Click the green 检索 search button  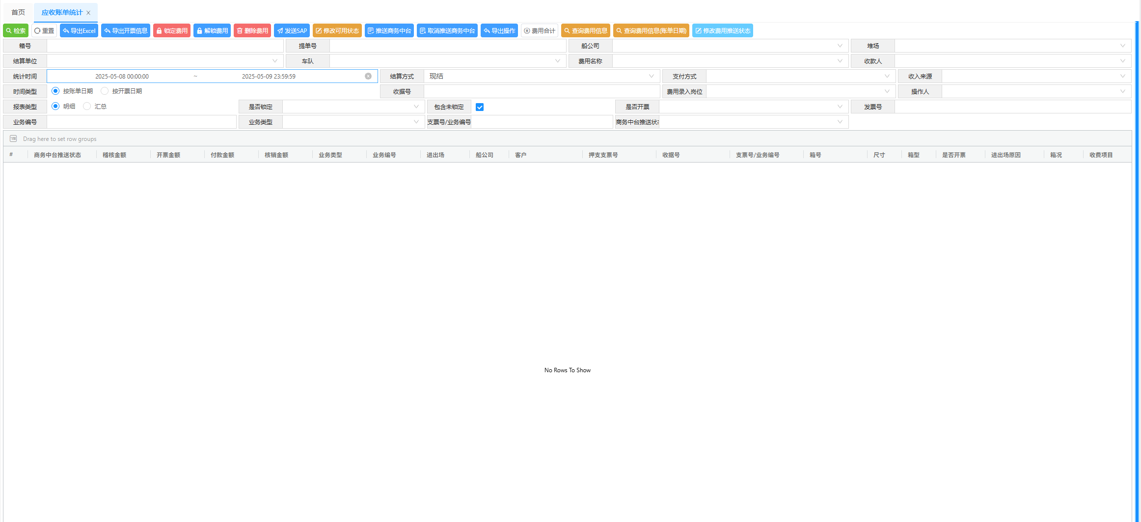16,30
